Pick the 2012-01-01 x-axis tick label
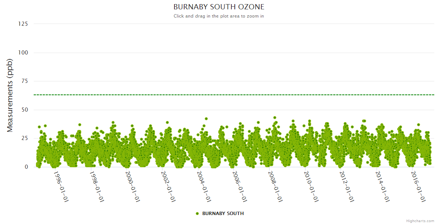This screenshot has width=438, height=224. point(347,186)
